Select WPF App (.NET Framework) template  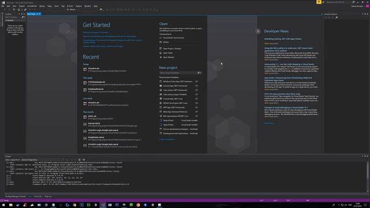tap(179, 107)
